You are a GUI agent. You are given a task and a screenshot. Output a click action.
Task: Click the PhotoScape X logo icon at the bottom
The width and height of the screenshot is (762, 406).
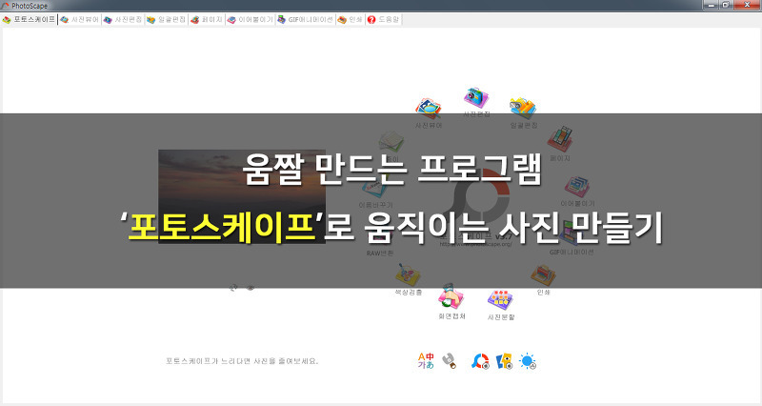coord(481,361)
